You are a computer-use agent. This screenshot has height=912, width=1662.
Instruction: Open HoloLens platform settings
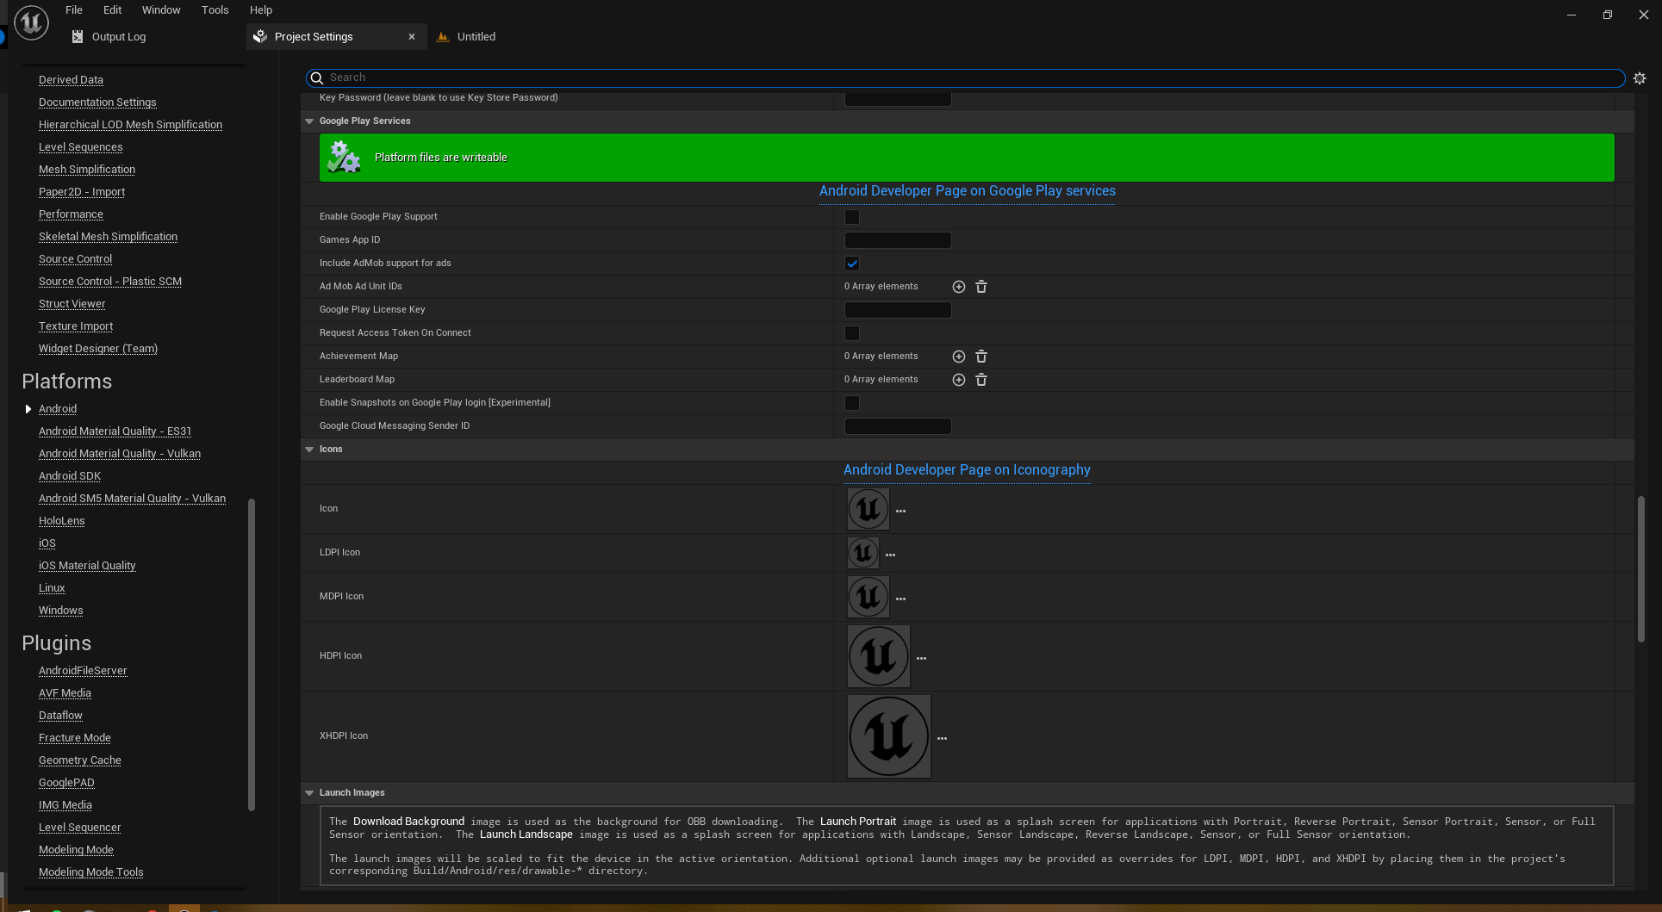coord(62,521)
